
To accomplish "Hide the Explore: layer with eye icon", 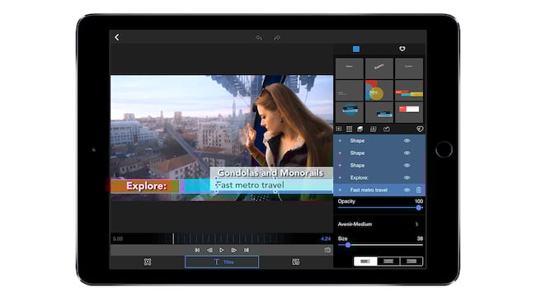I will tap(407, 177).
